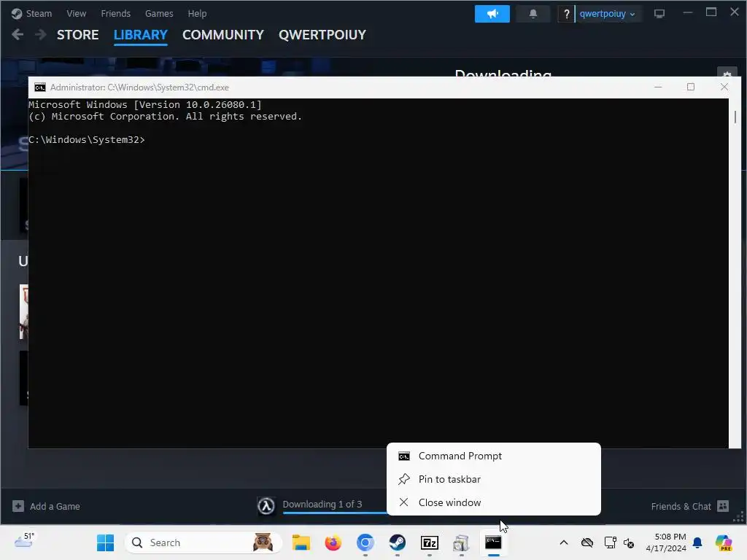This screenshot has height=560, width=747.
Task: Switch to Steam via its taskbar icon
Action: 398,542
